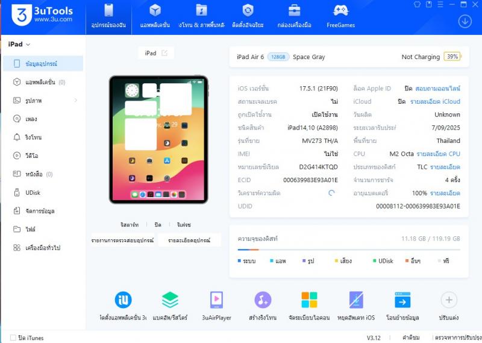Viewport: 482px width, 343px height.
Task: Click ปรับแต่ง plus customize icon
Action: [x=449, y=300]
